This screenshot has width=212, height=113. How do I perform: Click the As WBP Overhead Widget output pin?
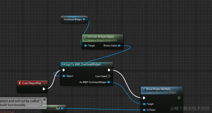tap(108, 82)
